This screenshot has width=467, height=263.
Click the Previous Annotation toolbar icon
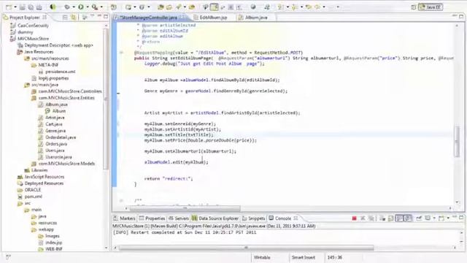point(295,7)
